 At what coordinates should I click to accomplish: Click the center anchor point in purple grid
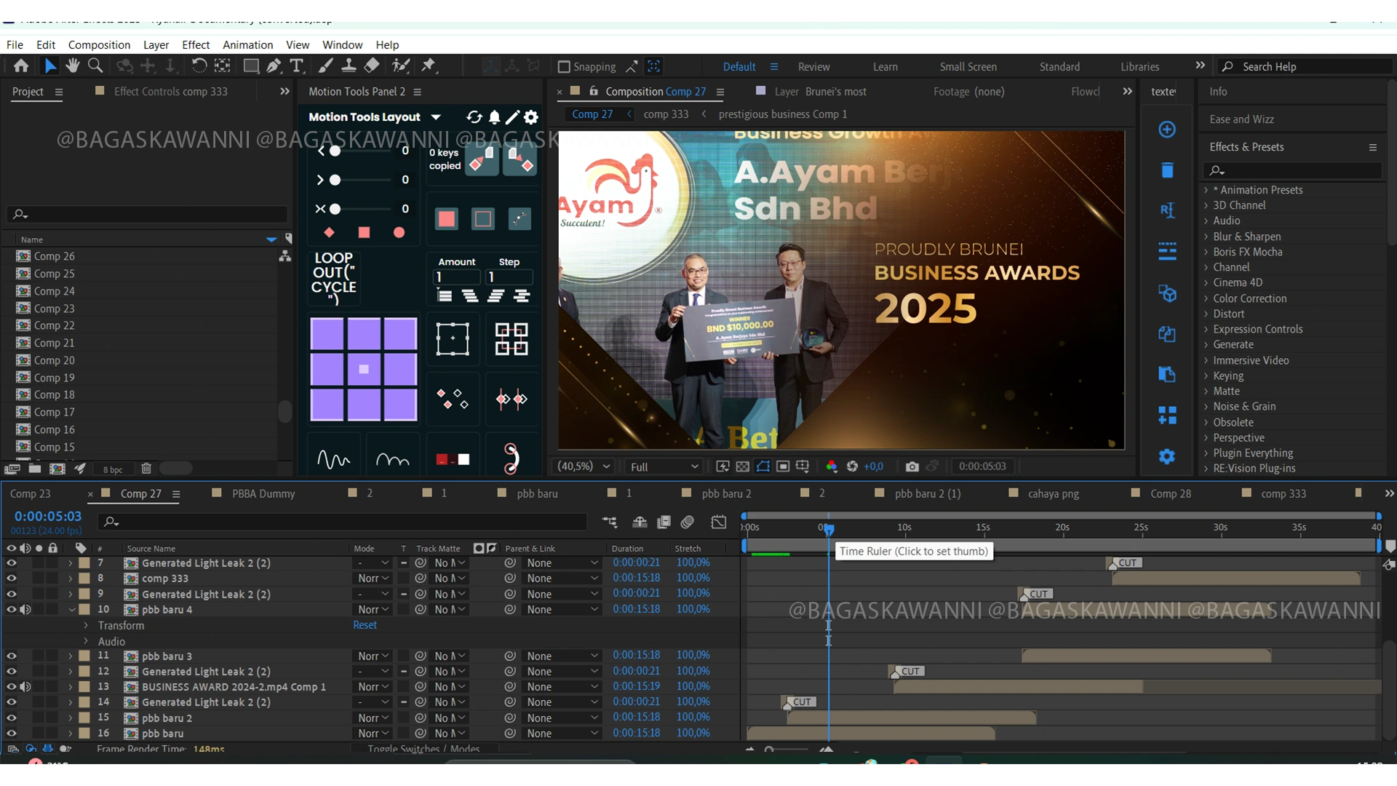364,369
